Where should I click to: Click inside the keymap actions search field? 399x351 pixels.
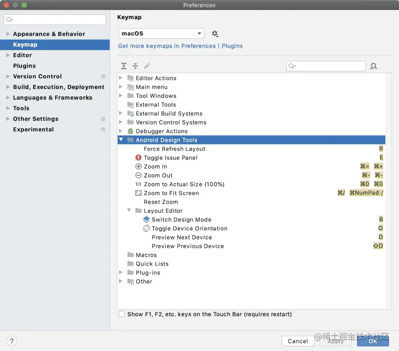pos(325,66)
